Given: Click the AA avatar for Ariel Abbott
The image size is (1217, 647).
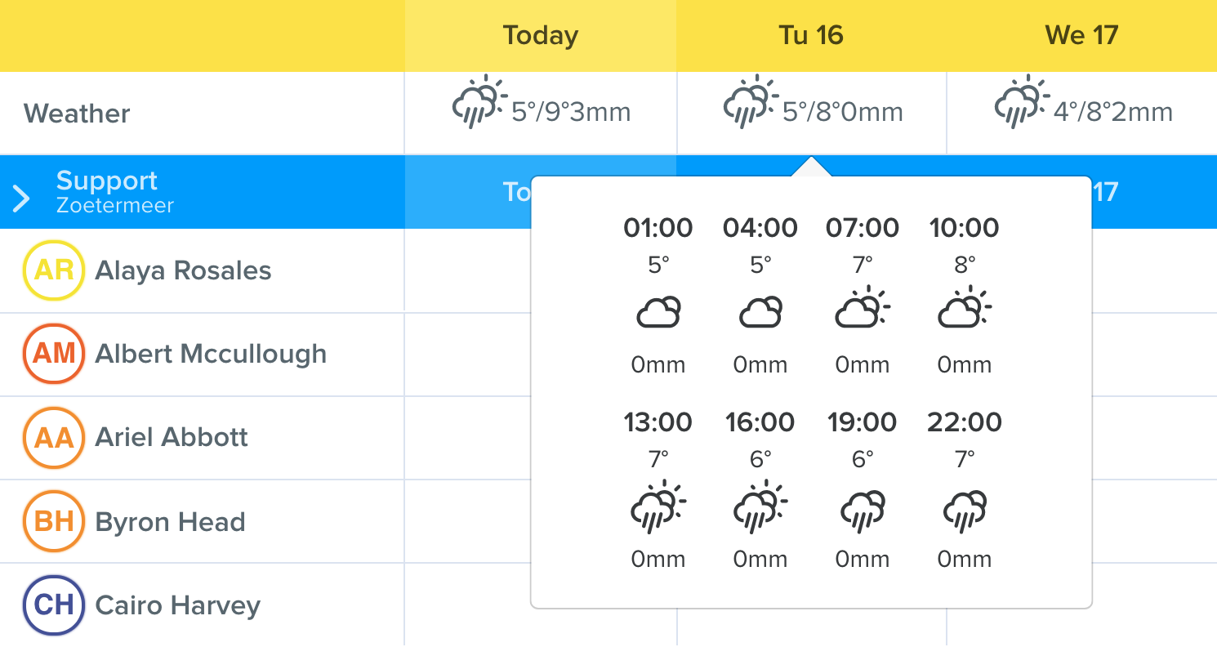Looking at the screenshot, I should point(54,437).
